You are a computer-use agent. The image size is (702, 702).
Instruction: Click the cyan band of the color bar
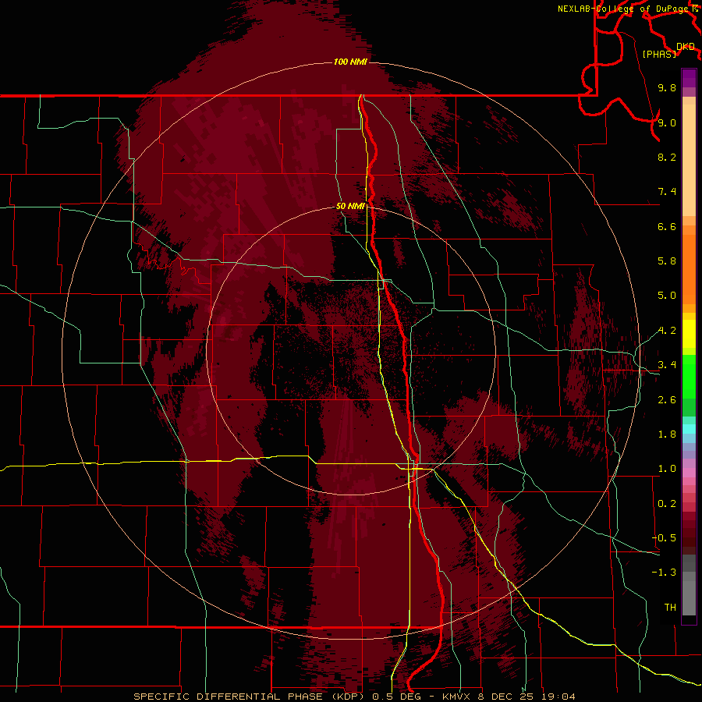(689, 428)
